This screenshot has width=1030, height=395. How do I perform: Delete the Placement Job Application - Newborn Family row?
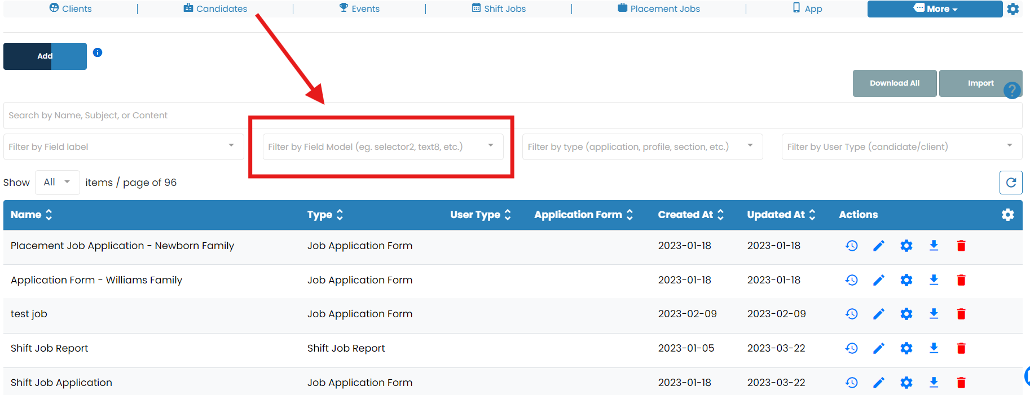[961, 246]
